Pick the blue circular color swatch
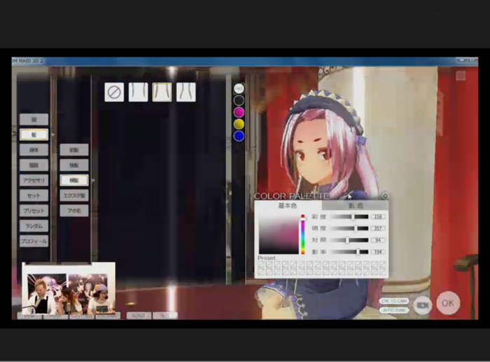The height and width of the screenshot is (362, 490). pos(239,136)
